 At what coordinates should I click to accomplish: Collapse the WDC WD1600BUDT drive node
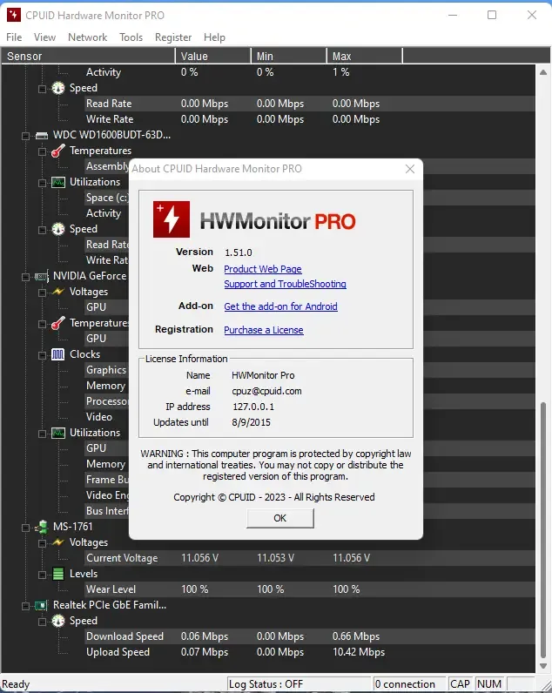[25, 136]
